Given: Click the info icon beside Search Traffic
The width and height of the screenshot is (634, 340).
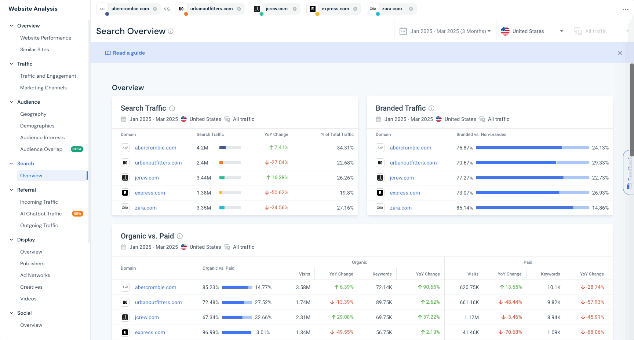Looking at the screenshot, I should 172,108.
